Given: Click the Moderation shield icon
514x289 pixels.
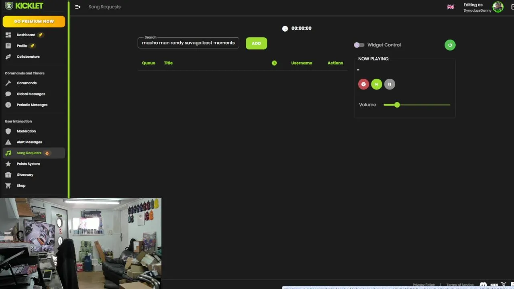Looking at the screenshot, I should pyautogui.click(x=8, y=131).
